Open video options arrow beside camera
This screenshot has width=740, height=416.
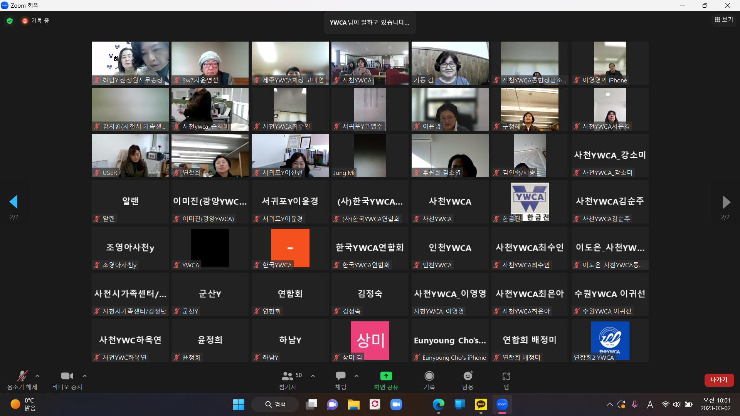pos(85,376)
